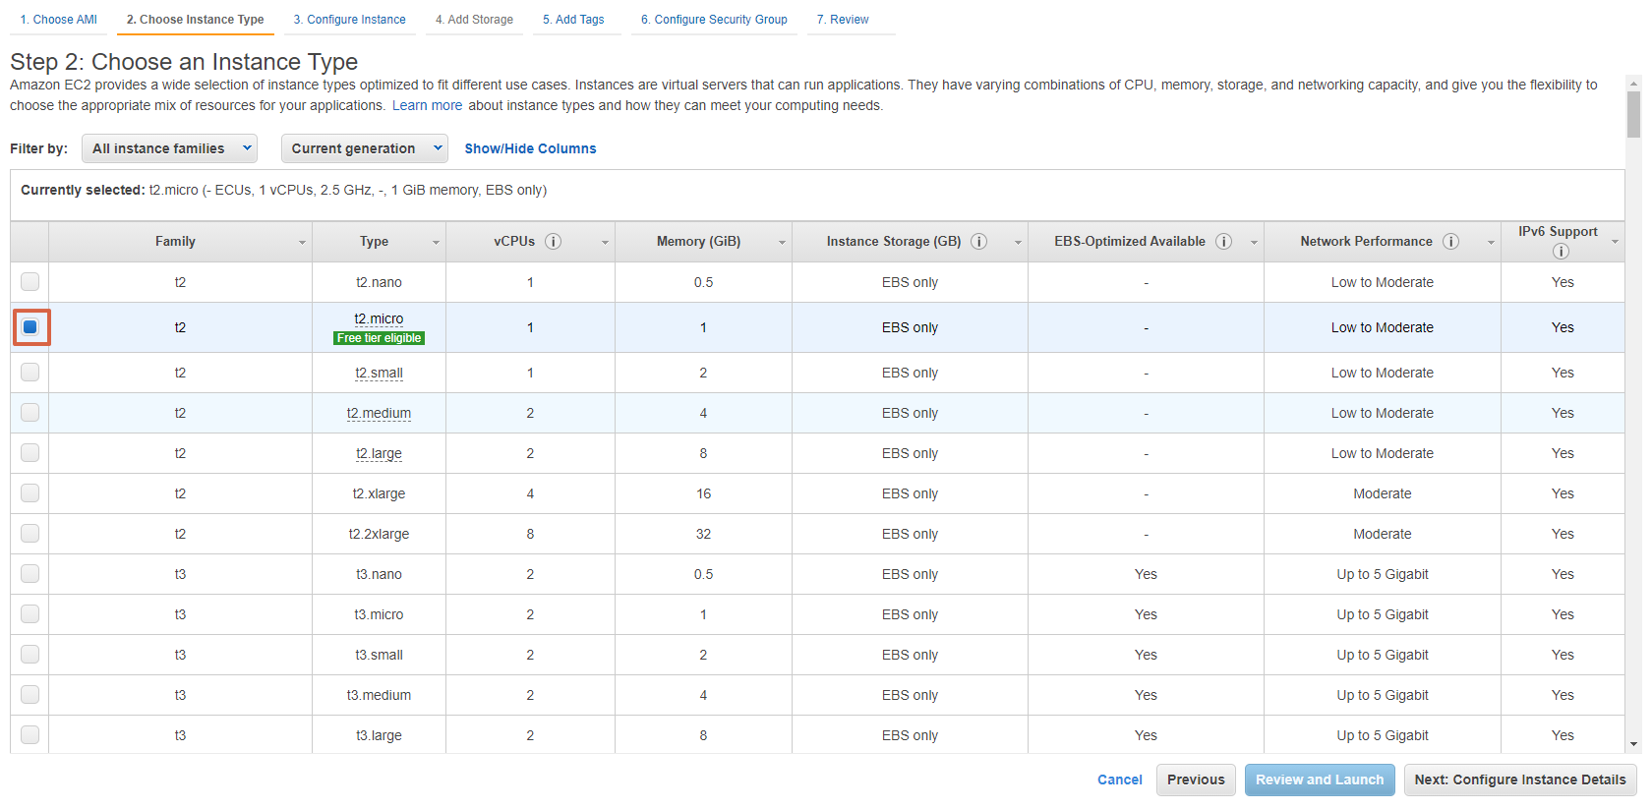Open the IPv6 Support column sort arrow
This screenshot has height=809, width=1652.
(1615, 243)
